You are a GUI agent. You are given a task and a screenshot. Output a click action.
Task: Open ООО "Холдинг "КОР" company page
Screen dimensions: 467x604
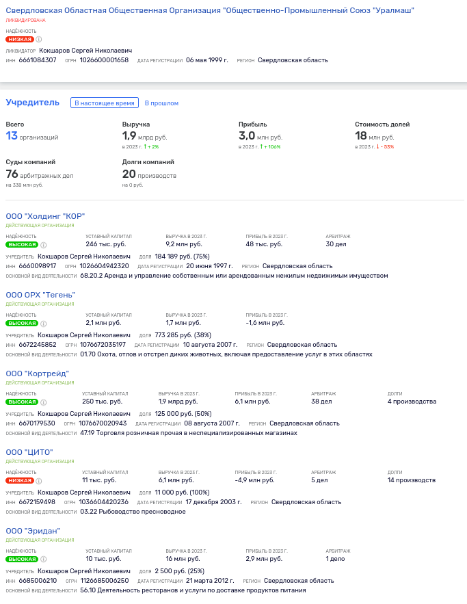[x=45, y=216]
